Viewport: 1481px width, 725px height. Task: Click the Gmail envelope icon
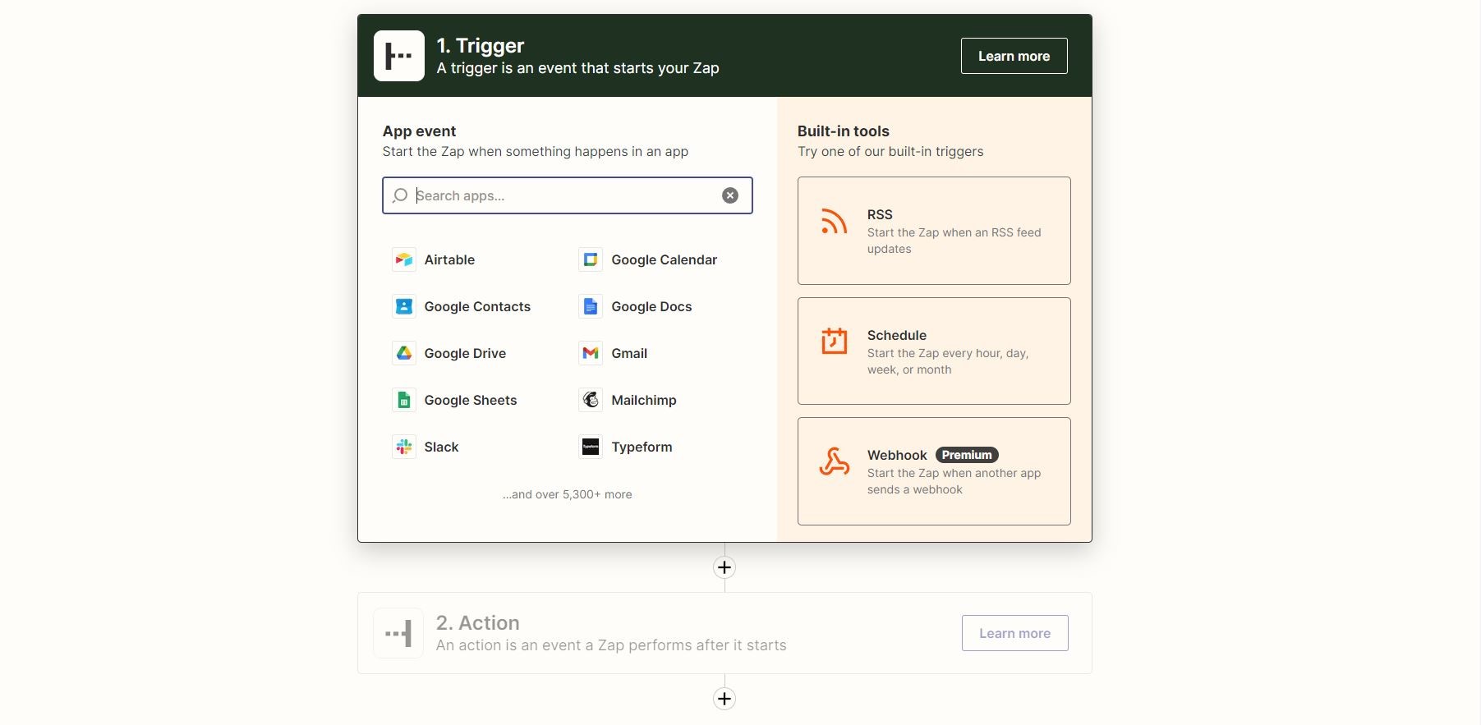(590, 353)
